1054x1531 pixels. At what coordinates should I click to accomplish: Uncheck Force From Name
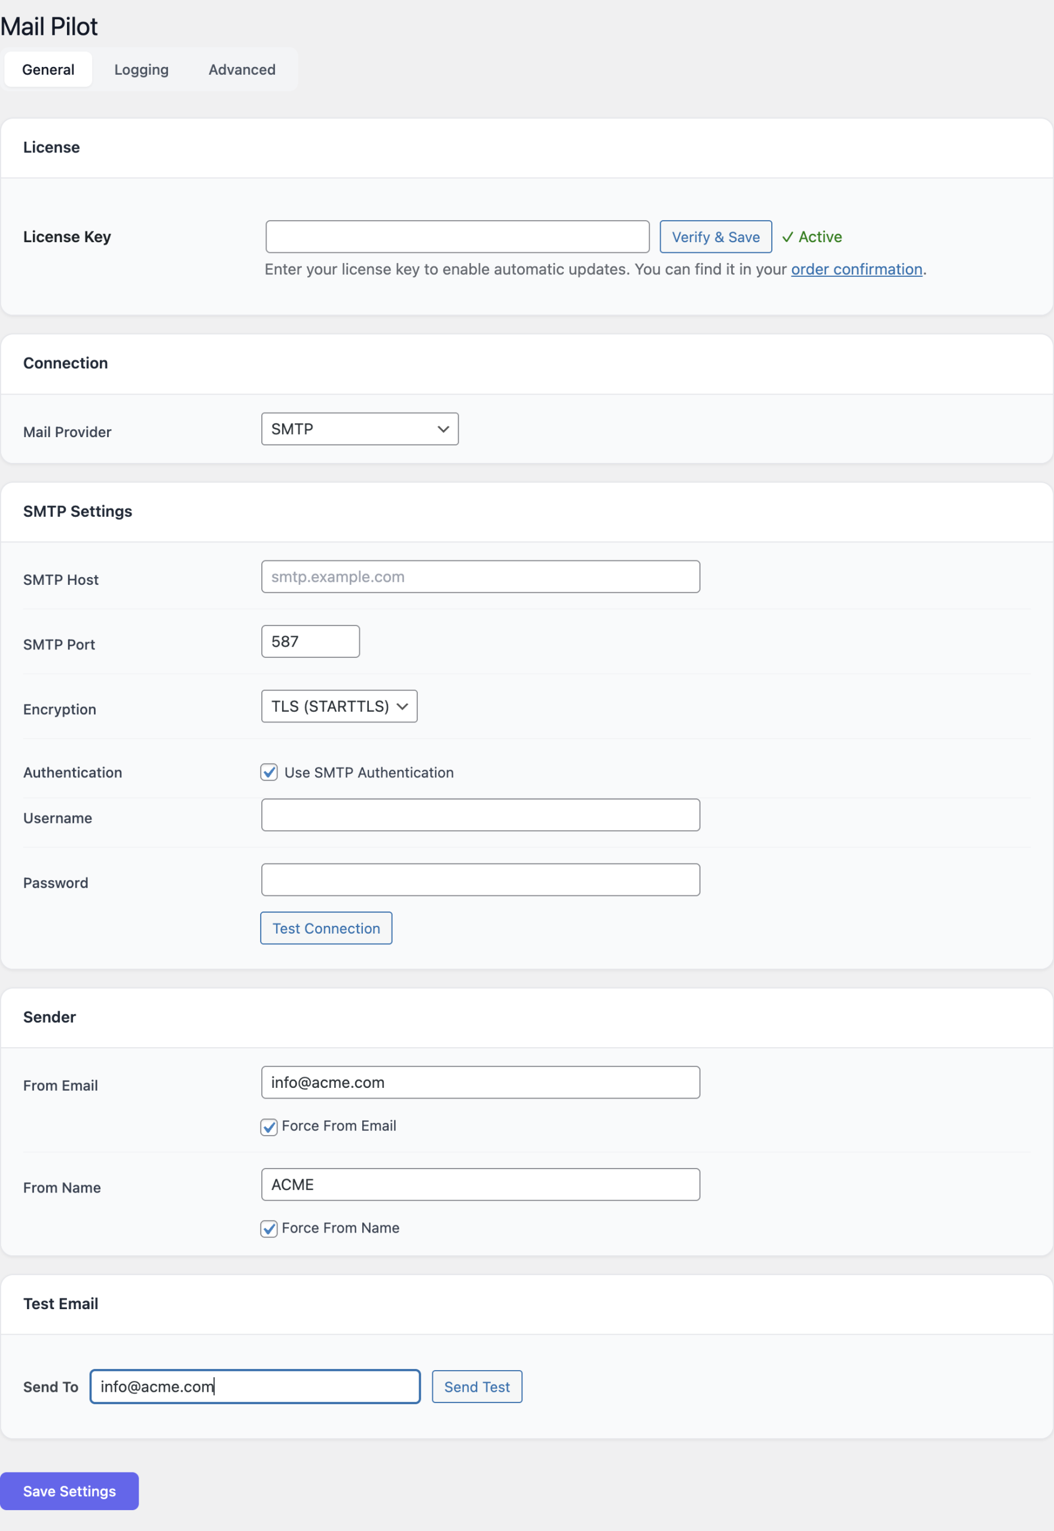click(x=269, y=1228)
